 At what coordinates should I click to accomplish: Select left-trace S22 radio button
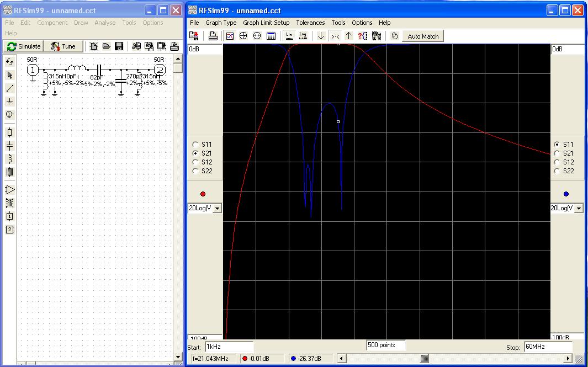(195, 171)
